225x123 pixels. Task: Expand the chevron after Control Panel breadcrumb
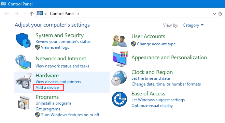[x=78, y=14]
